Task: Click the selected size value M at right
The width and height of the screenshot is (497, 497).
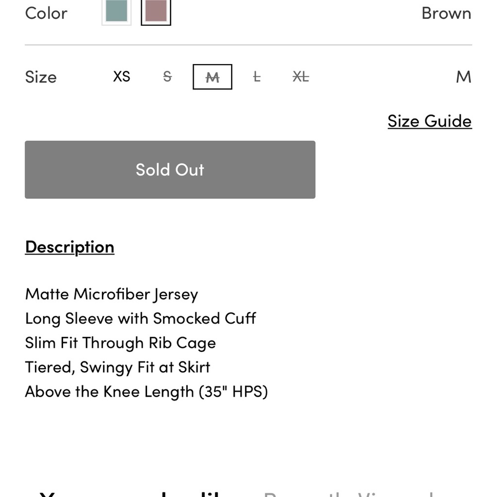Action: (x=463, y=77)
